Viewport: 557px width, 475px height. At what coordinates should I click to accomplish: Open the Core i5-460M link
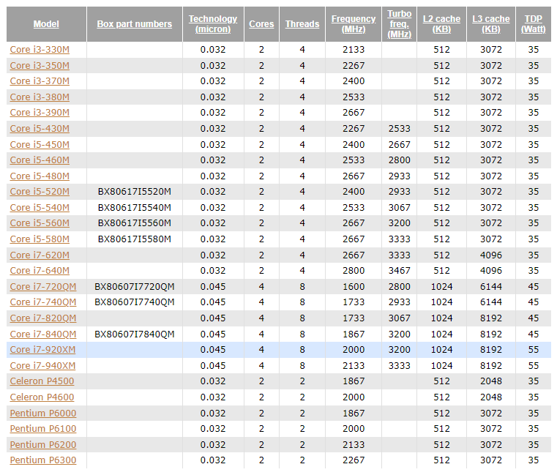[40, 160]
